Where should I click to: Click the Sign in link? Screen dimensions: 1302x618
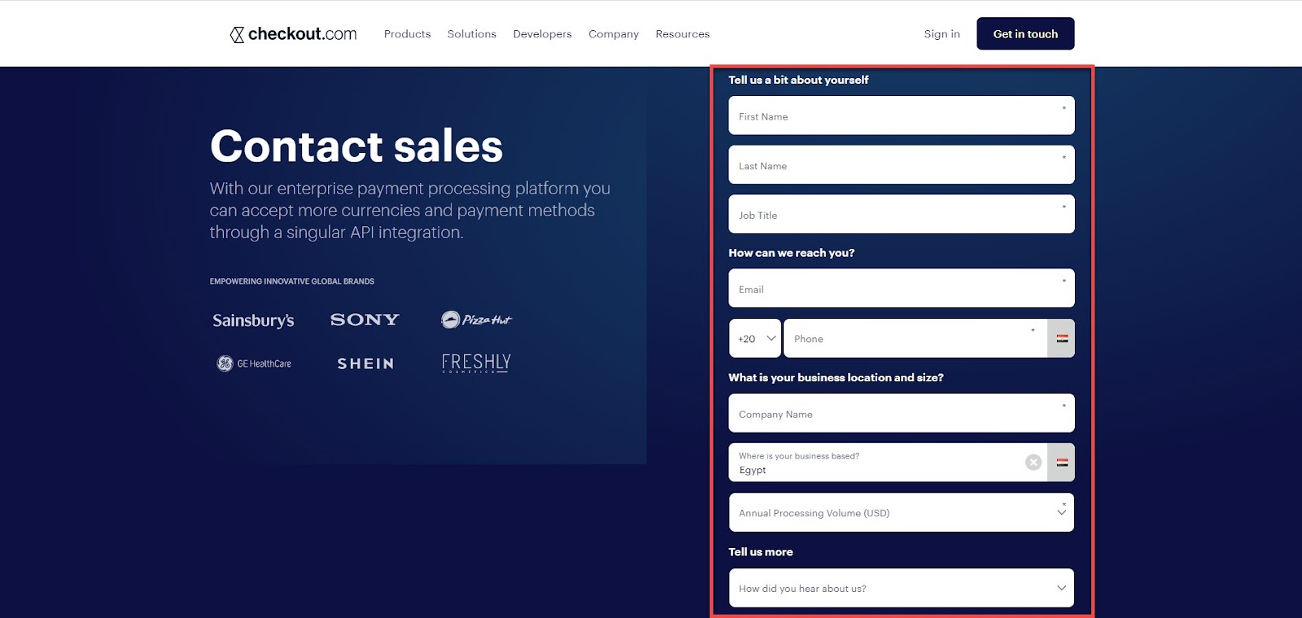pyautogui.click(x=942, y=34)
